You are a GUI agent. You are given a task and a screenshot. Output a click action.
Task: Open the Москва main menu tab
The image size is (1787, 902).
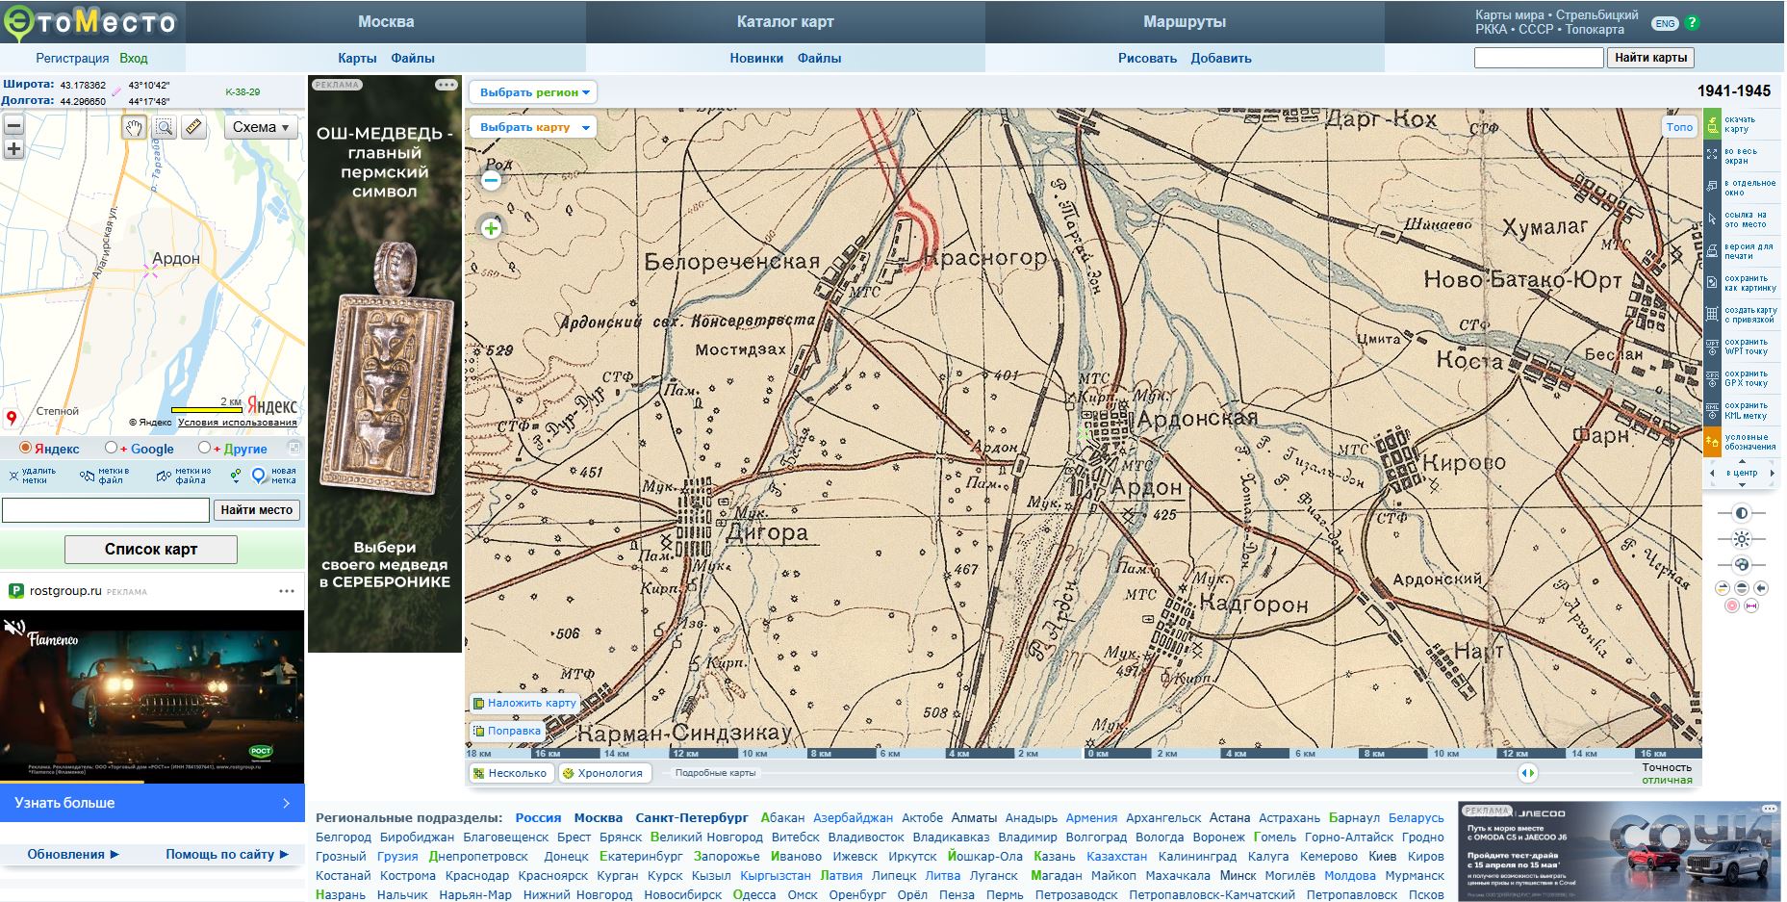coord(386,21)
